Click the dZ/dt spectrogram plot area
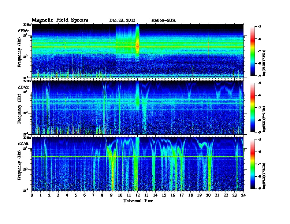Image resolution: width=290 pixels, height=224 pixels. coord(138,164)
